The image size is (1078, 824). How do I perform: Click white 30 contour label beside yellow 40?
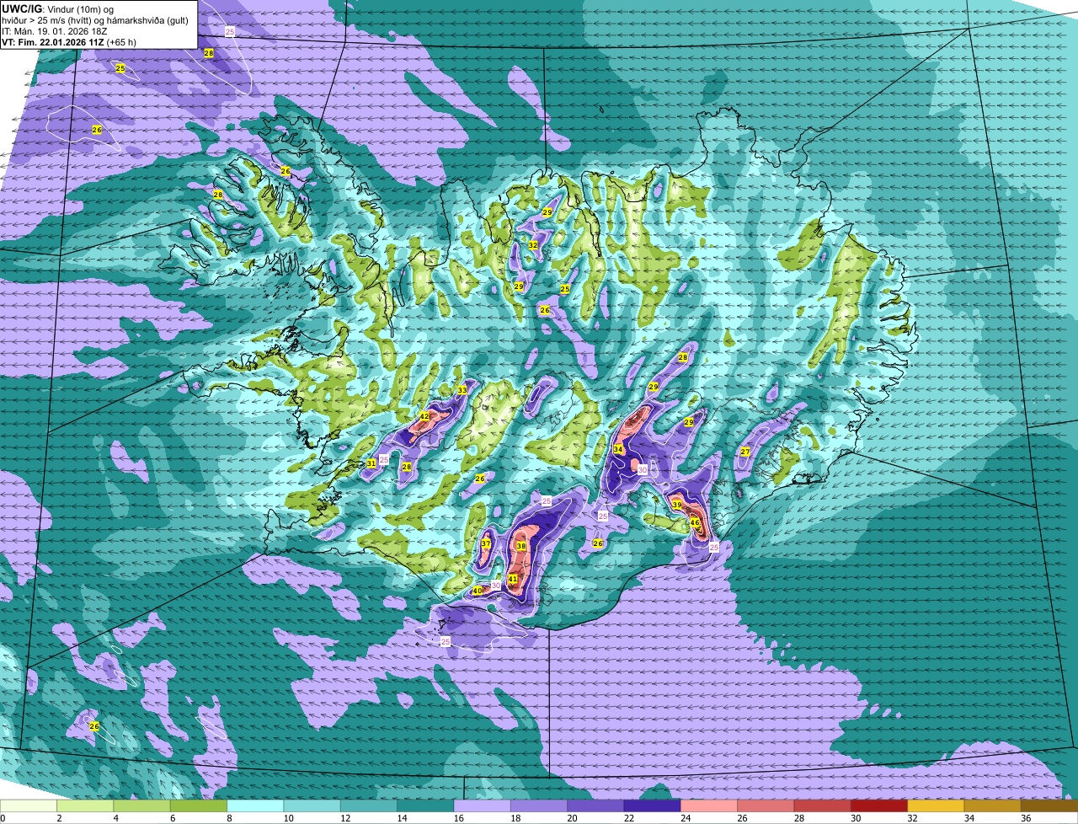coord(496,585)
